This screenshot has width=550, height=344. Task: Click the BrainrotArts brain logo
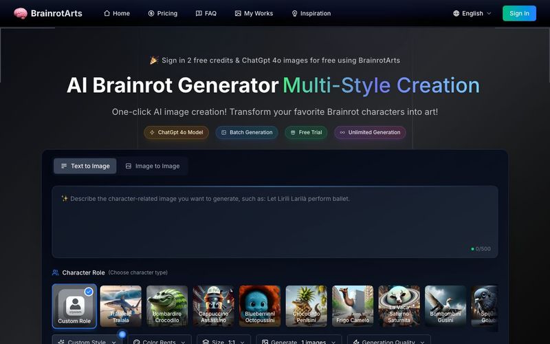coord(21,13)
